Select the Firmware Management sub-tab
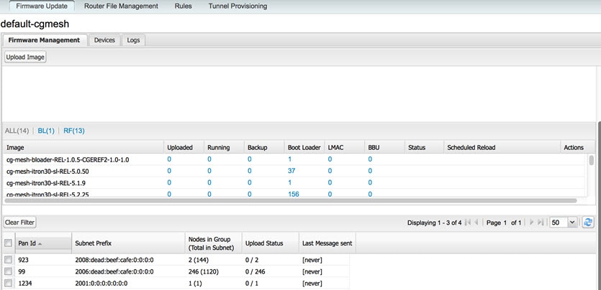The height and width of the screenshot is (290, 601). (x=44, y=40)
